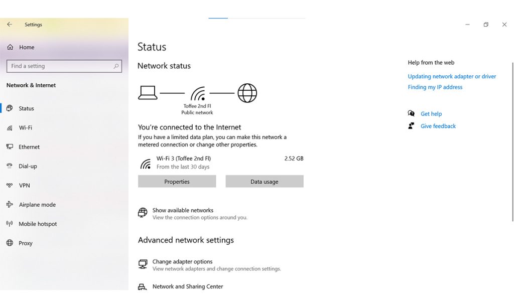Image resolution: width=514 pixels, height=308 pixels.
Task: Select the VPN sidebar icon
Action: point(10,185)
